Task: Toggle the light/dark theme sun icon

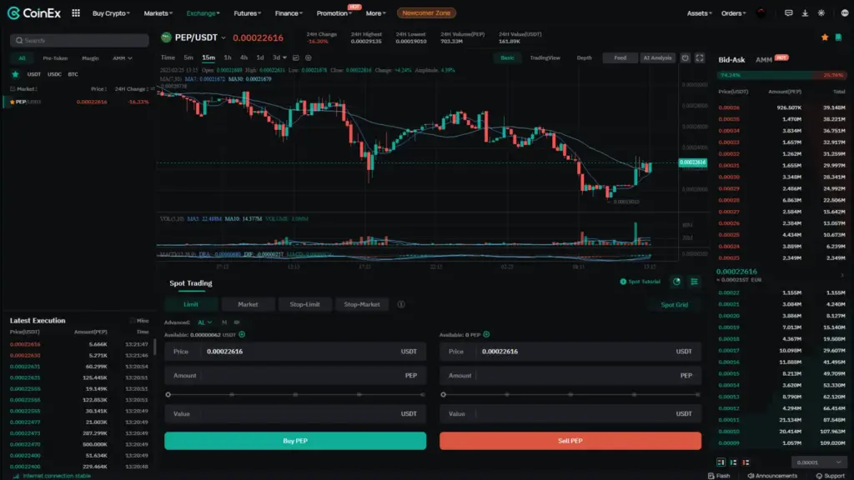Action: point(821,13)
